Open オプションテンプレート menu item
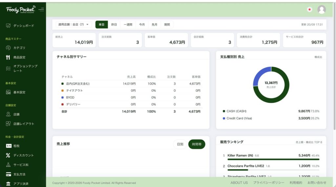The height and width of the screenshot is (187, 336). (x=25, y=68)
